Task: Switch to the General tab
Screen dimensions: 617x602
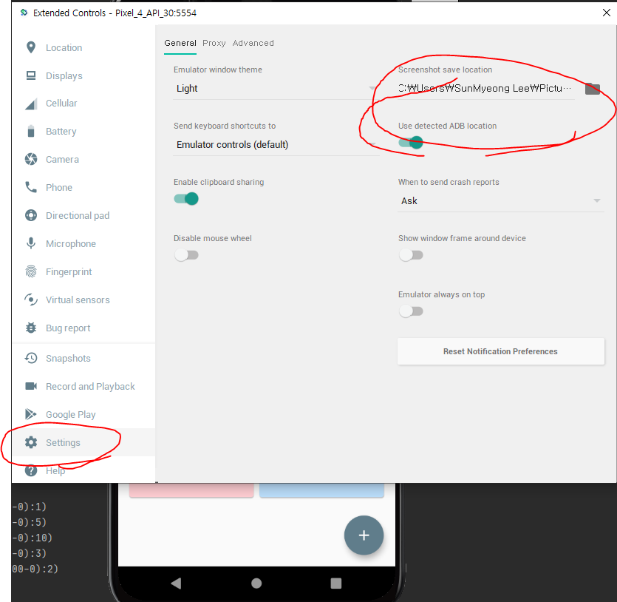Action: [180, 43]
